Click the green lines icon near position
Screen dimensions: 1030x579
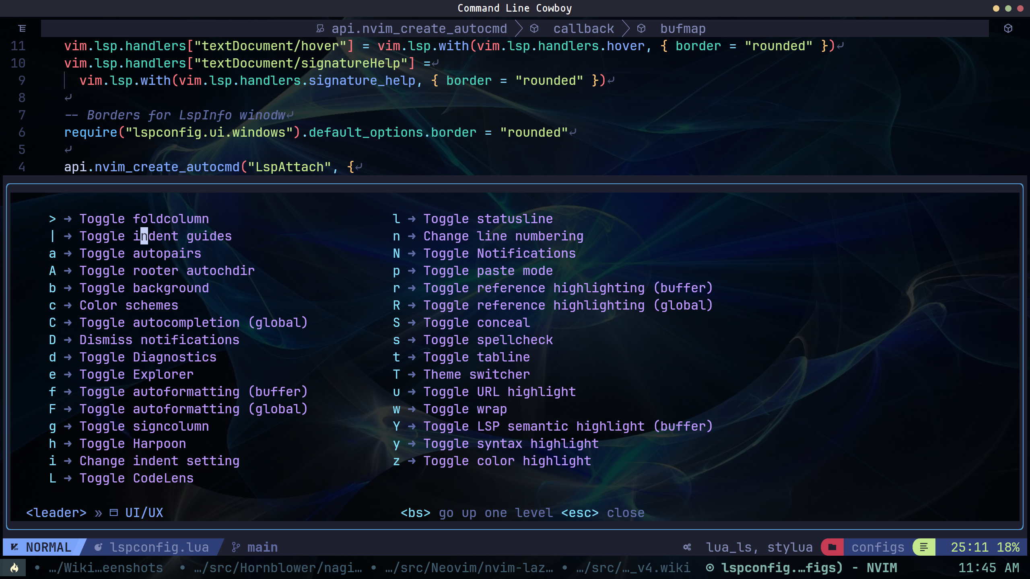coord(924,547)
